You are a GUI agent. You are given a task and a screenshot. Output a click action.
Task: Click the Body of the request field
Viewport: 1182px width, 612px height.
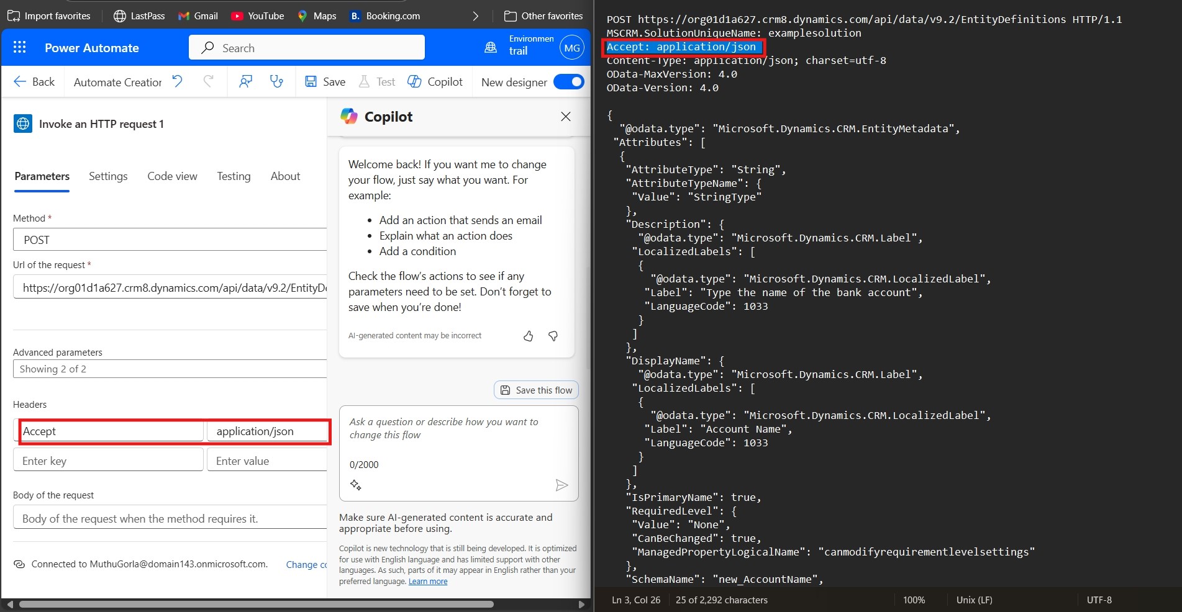coord(170,518)
